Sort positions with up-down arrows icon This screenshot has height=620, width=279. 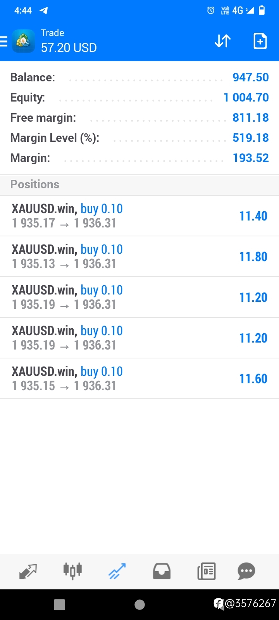223,41
